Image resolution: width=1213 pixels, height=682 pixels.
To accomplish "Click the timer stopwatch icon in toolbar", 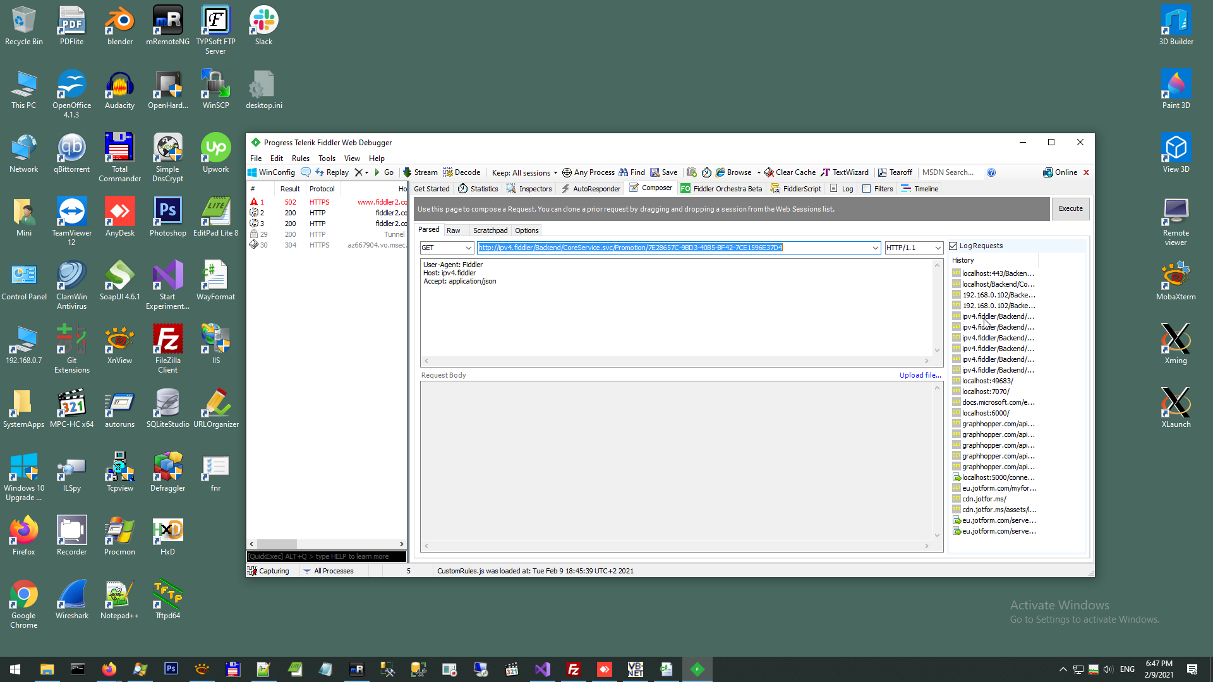I will (706, 172).
